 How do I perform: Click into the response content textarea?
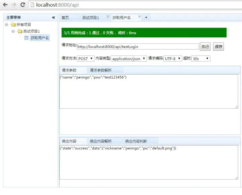pyautogui.click(x=149, y=162)
